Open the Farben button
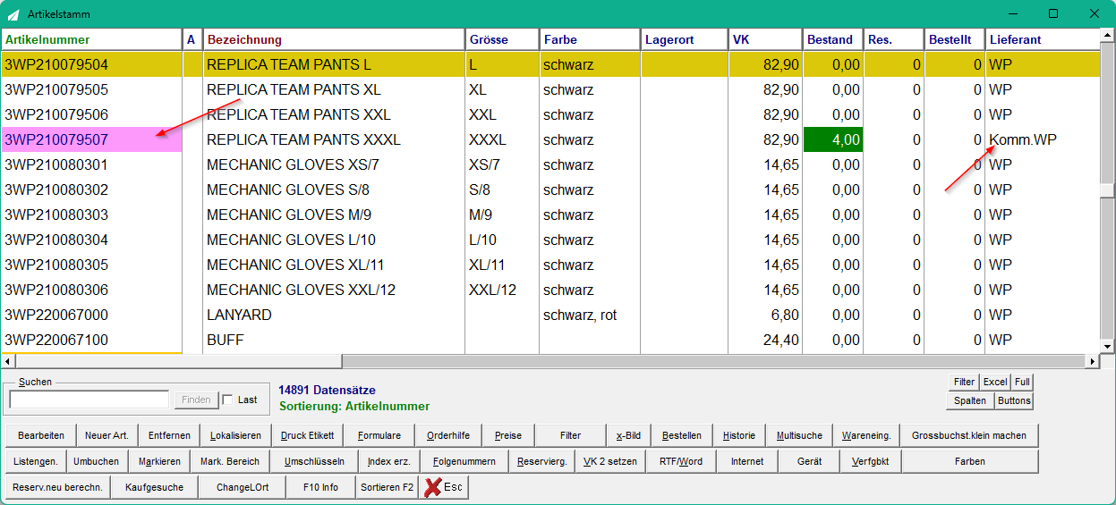The height and width of the screenshot is (505, 1116). tap(970, 461)
